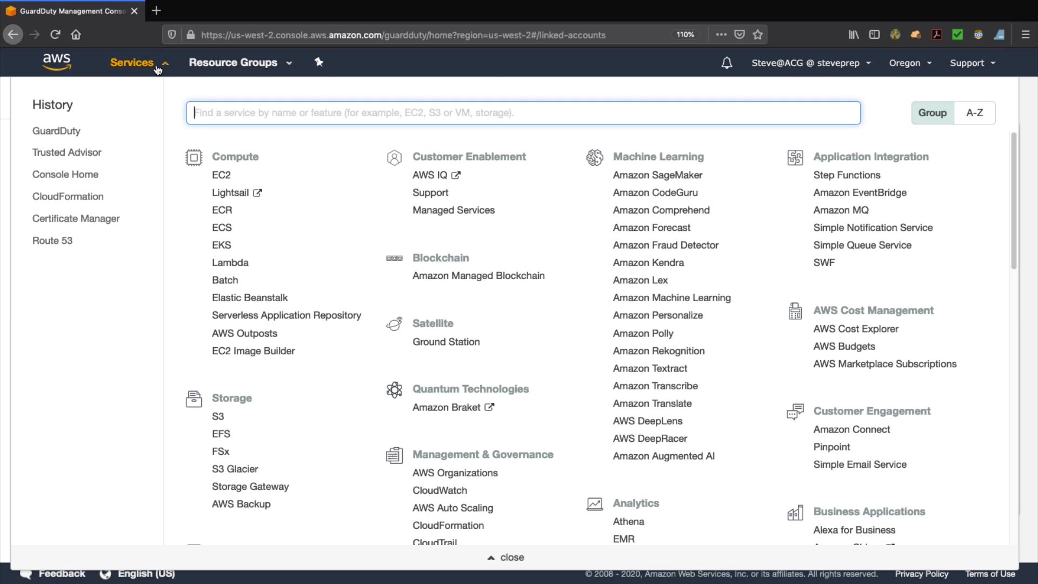This screenshot has width=1038, height=584.
Task: Open the Lambda service link
Action: pos(230,263)
